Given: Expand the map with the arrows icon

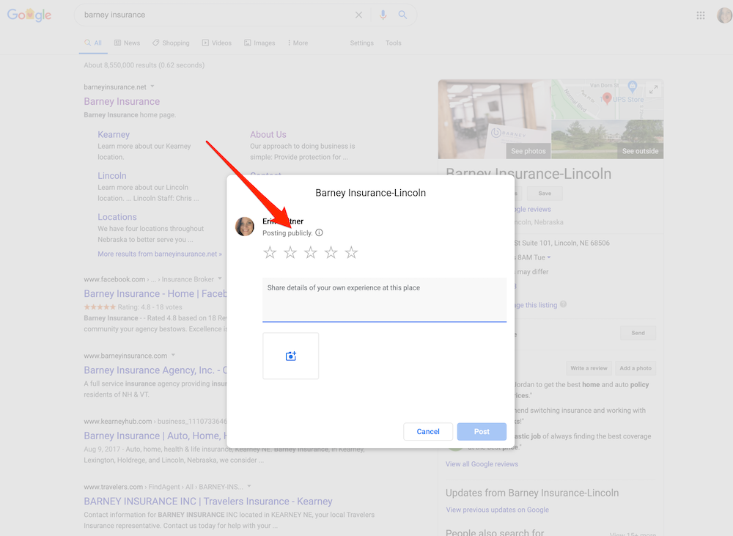Looking at the screenshot, I should (x=654, y=89).
